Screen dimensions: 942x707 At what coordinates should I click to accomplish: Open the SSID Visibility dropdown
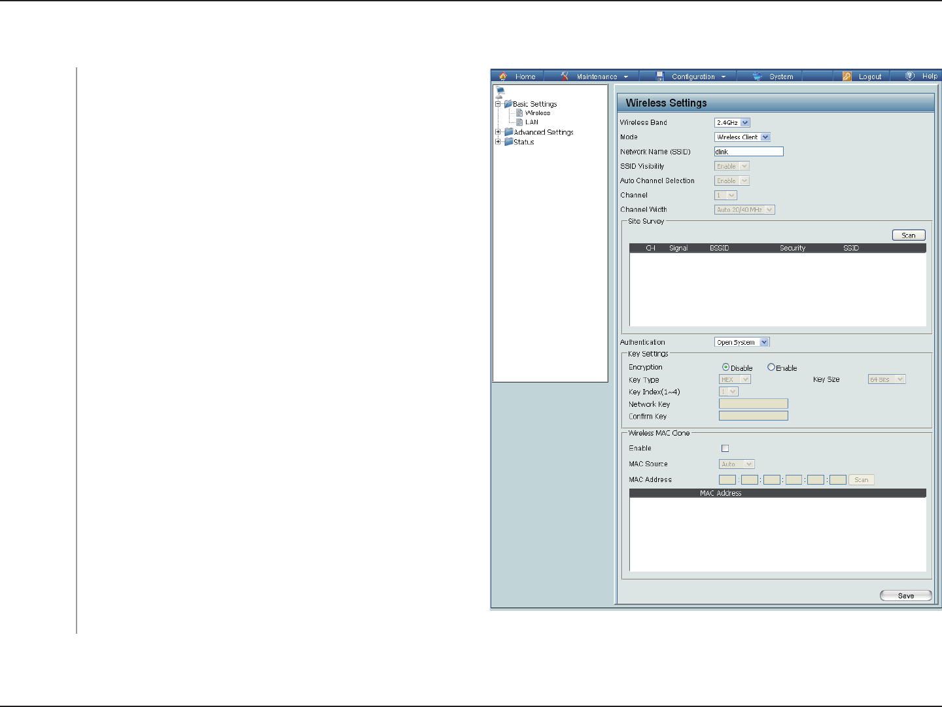click(x=731, y=166)
